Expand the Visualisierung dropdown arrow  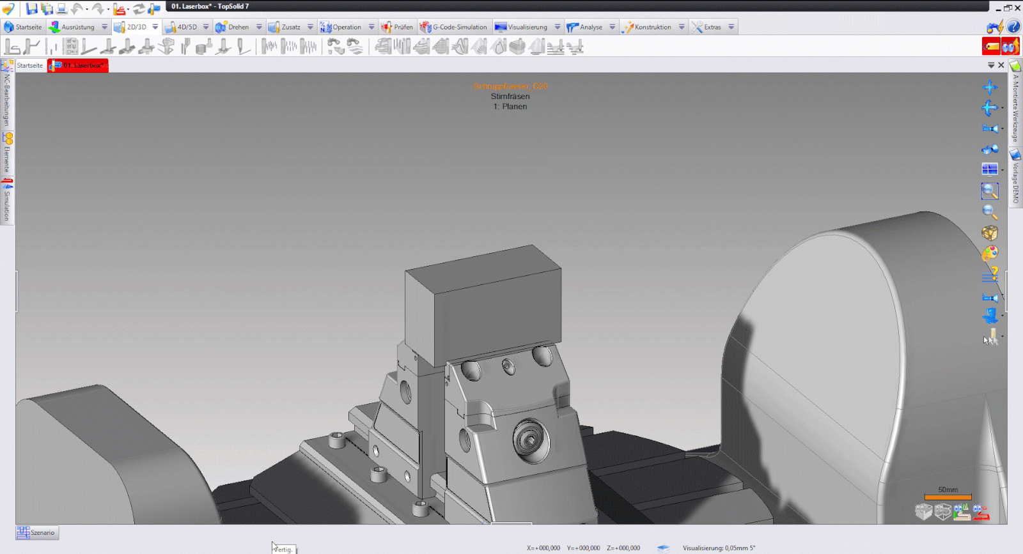(x=558, y=27)
